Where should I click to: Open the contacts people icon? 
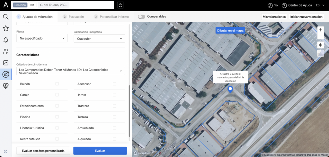[6, 51]
